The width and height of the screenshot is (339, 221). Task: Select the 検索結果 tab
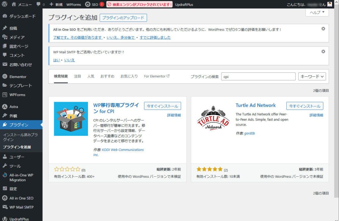61,76
